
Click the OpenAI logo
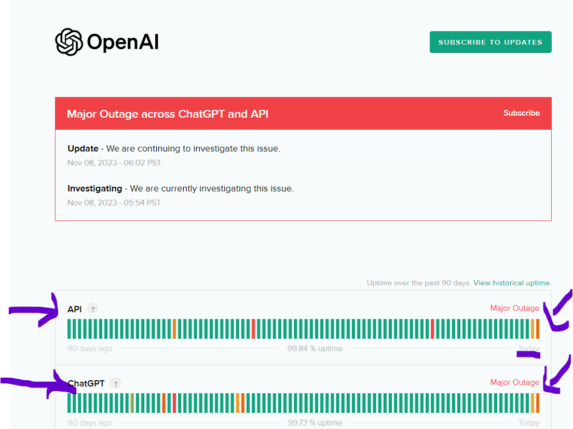point(107,42)
